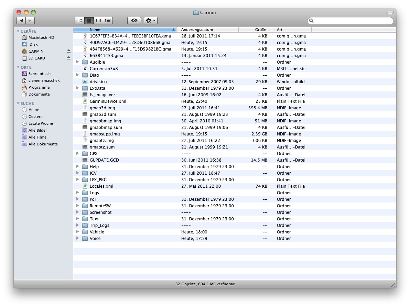The height and width of the screenshot is (307, 410).
Task: Collapse the SUCHE sidebar section
Action: pyautogui.click(x=18, y=103)
